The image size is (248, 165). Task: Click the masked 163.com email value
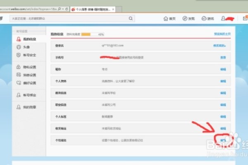pos(112,45)
